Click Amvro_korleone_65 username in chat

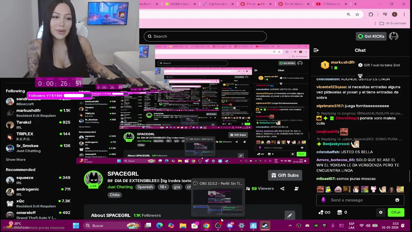pyautogui.click(x=336, y=160)
